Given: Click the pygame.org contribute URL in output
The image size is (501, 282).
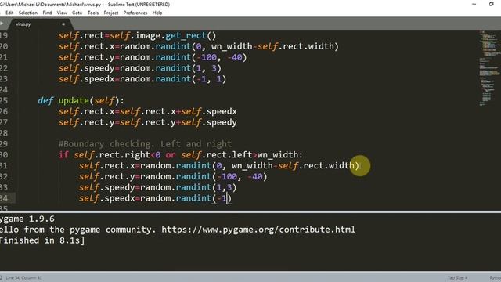Looking at the screenshot, I should point(258,230).
